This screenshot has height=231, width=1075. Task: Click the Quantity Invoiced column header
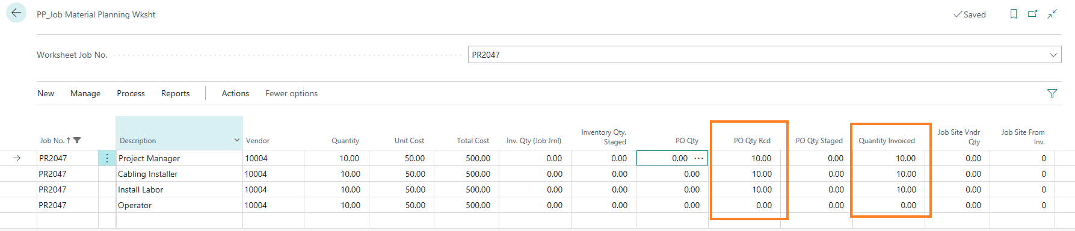tap(887, 141)
